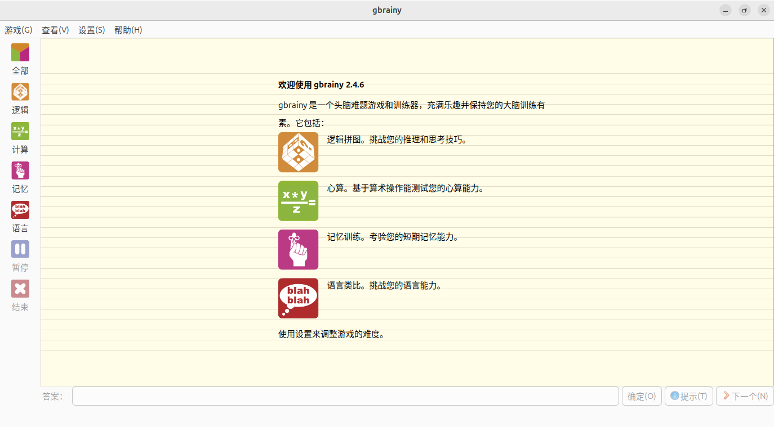The height and width of the screenshot is (427, 774).
Task: Open the 语言 verbal analogies toolbar icon
Action: [x=20, y=210]
